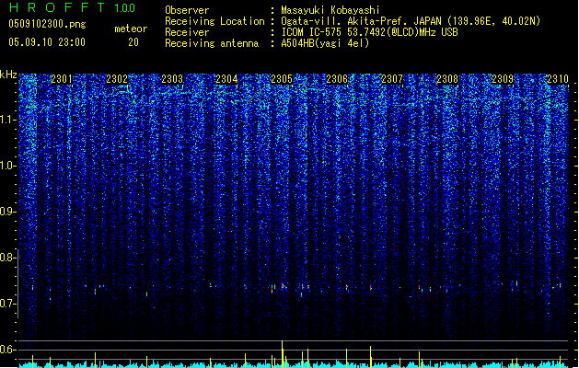579x368 pixels.
Task: Click the 1.1 kHz axis label
Action: pyautogui.click(x=8, y=120)
